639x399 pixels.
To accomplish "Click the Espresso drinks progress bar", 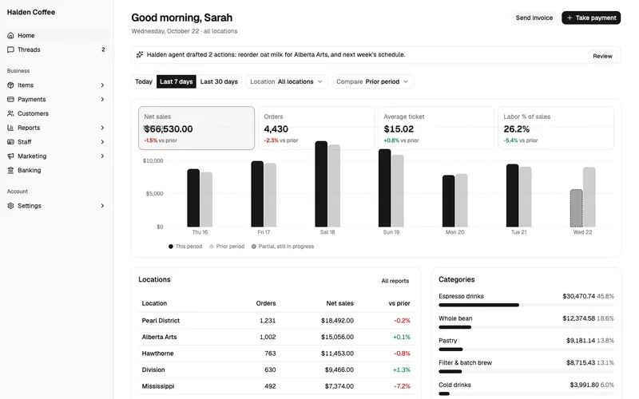I will 526,305.
